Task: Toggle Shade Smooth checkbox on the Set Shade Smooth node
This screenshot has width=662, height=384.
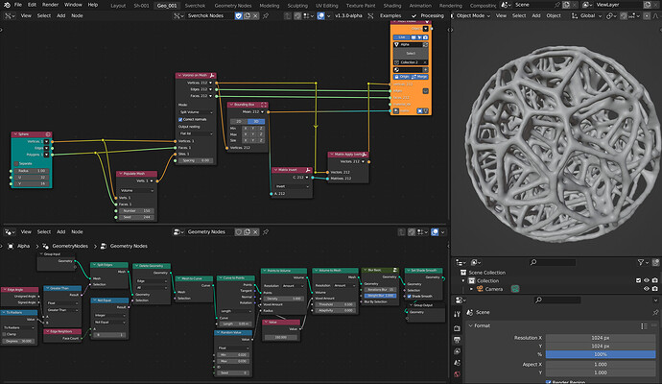Action: (409, 296)
